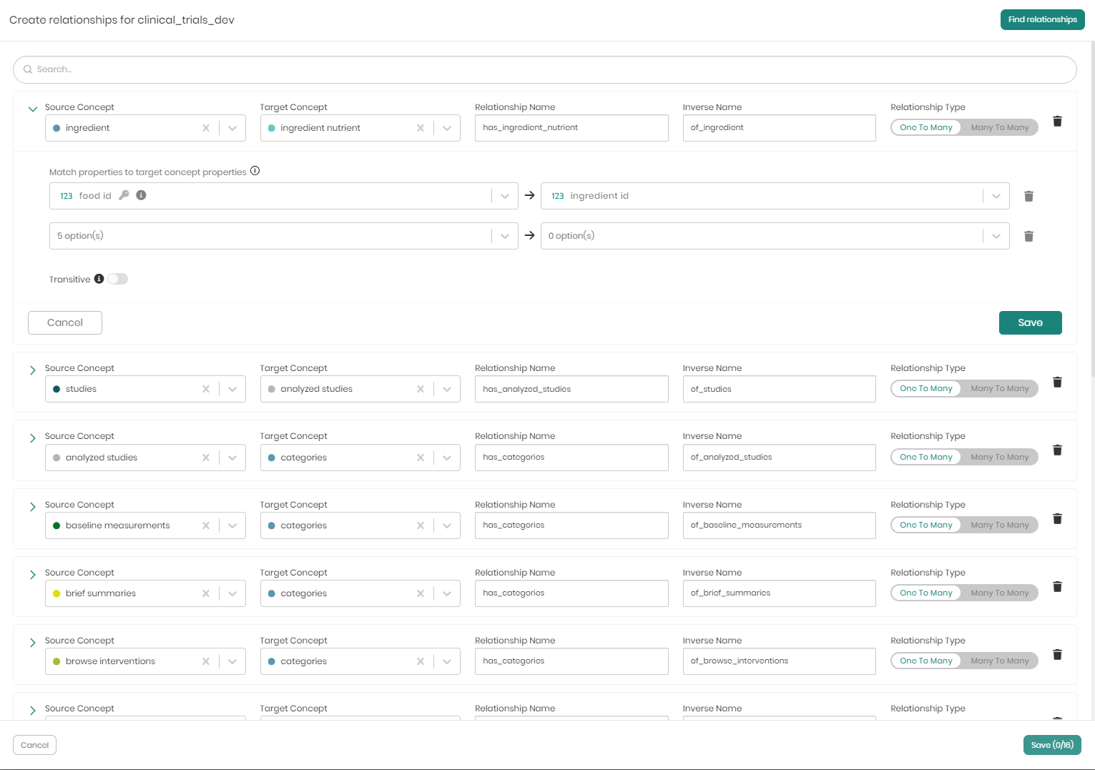The height and width of the screenshot is (770, 1095).
Task: Clear categories target in browse interventions row
Action: [421, 661]
